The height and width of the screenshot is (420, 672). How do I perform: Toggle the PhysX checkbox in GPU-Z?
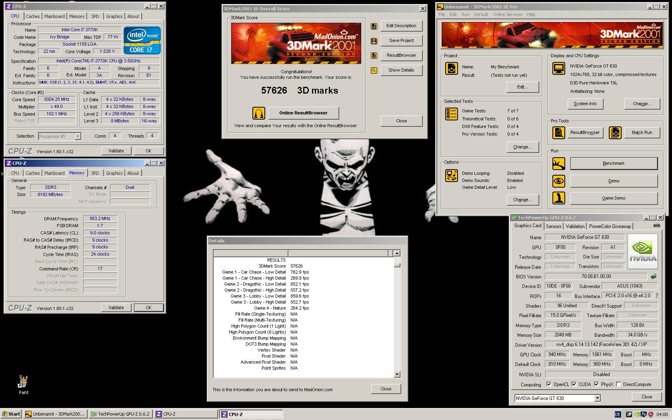596,384
